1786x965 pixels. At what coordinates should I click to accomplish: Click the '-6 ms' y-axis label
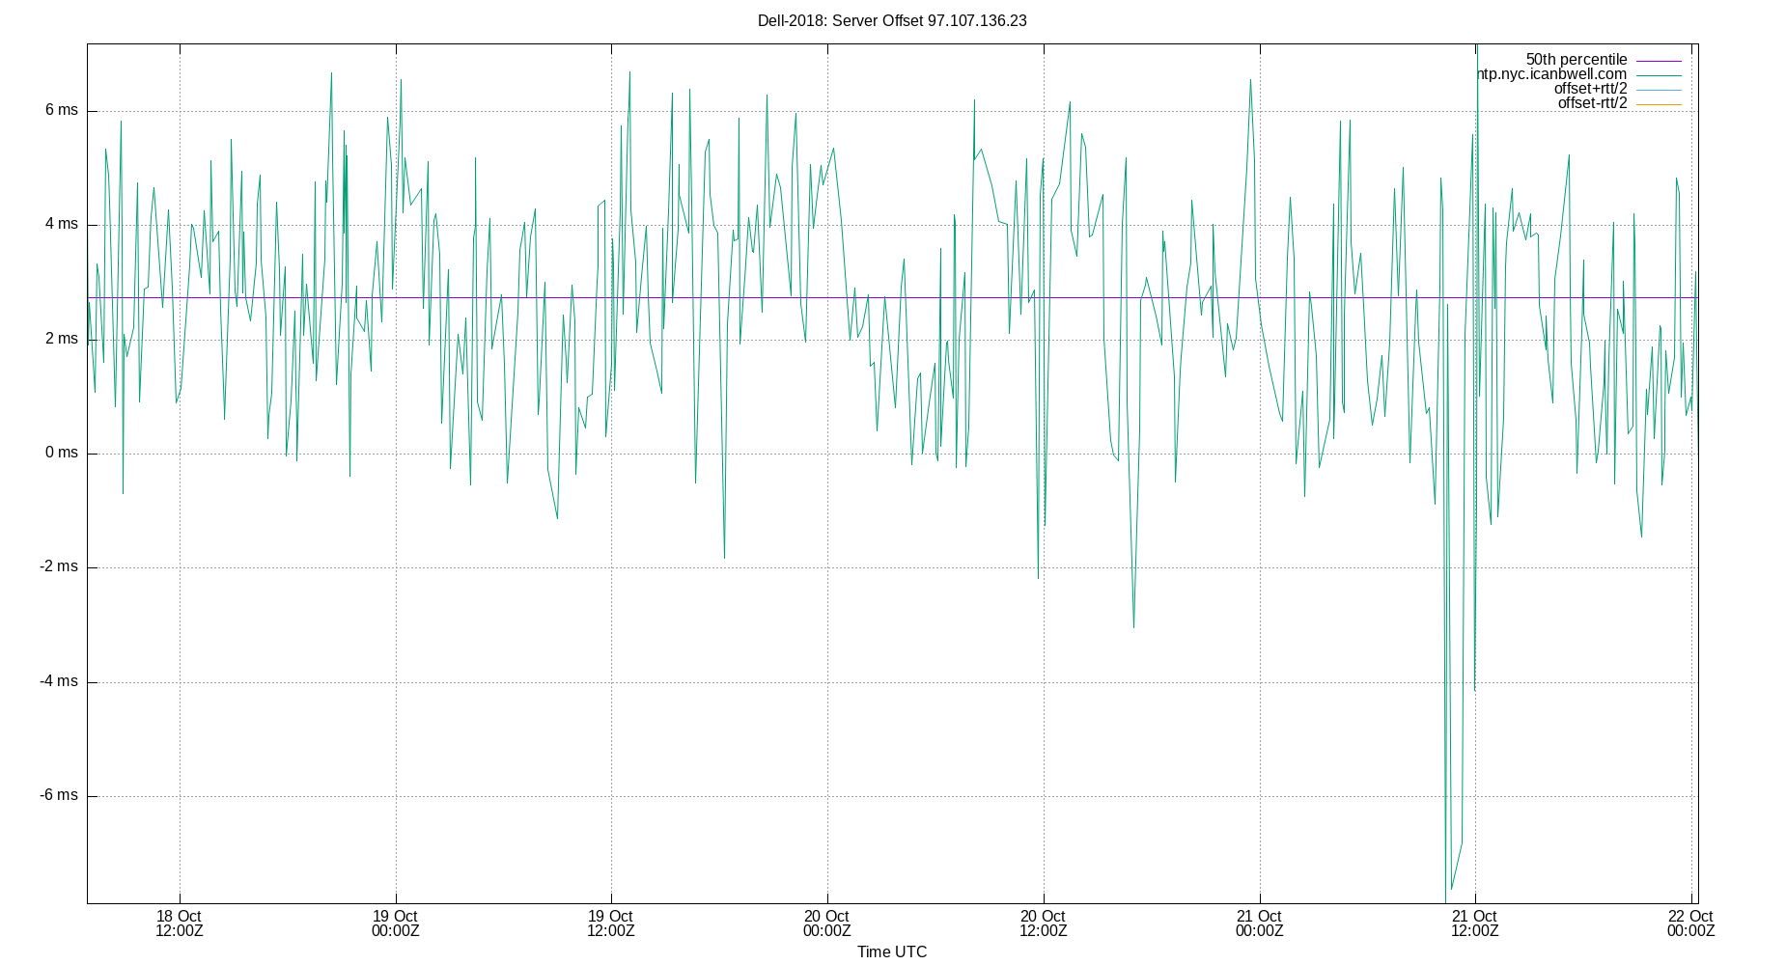[58, 795]
